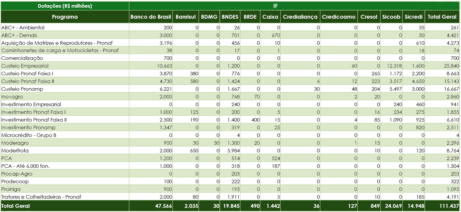Select the 'BNDES' column header

(x=230, y=17)
